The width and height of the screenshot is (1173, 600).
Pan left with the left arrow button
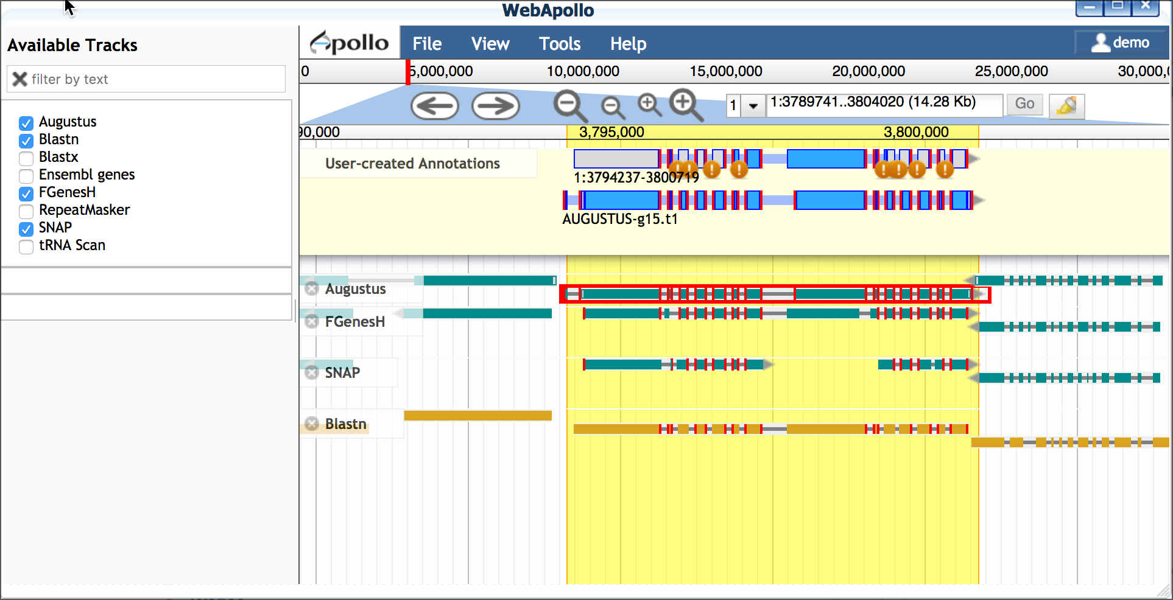(435, 106)
